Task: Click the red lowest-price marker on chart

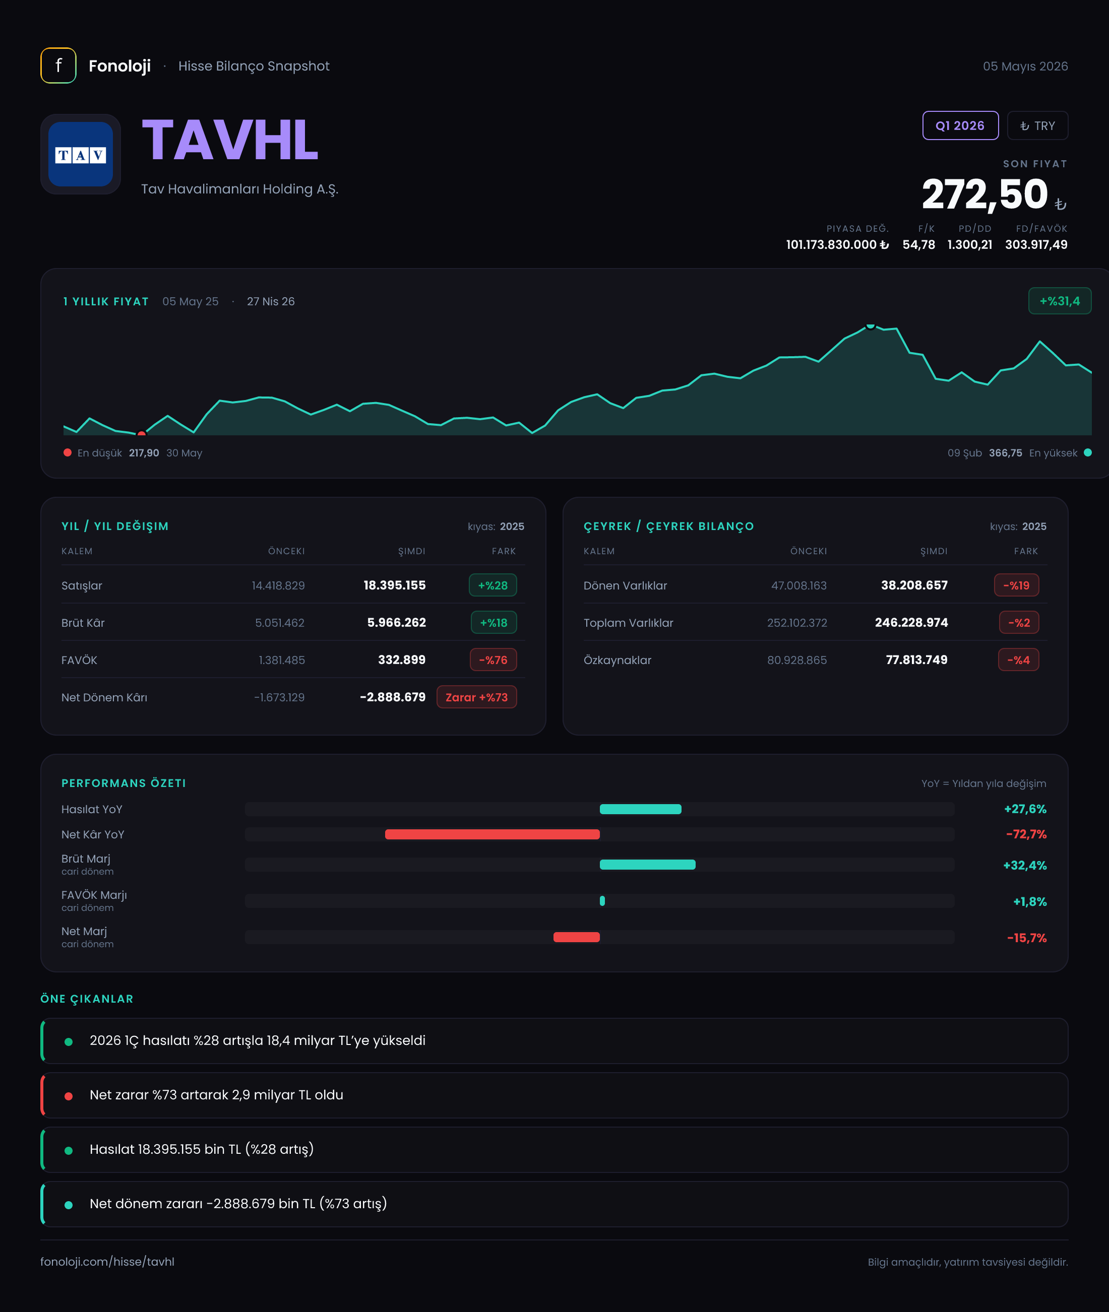Action: pos(142,434)
